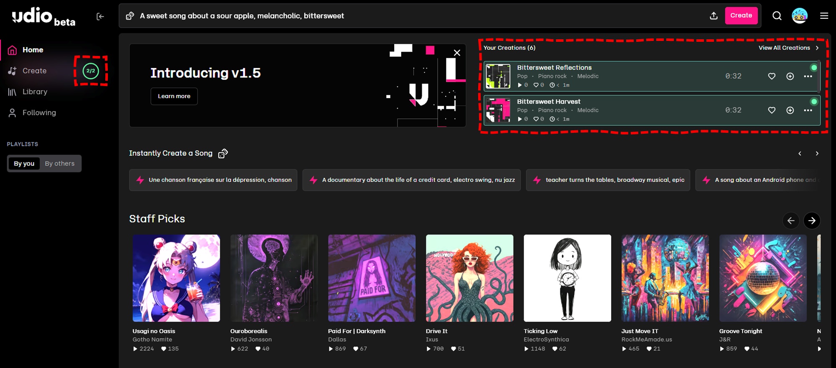Viewport: 836px width, 368px height.
Task: Switch playlists to By others
Action: (x=60, y=164)
